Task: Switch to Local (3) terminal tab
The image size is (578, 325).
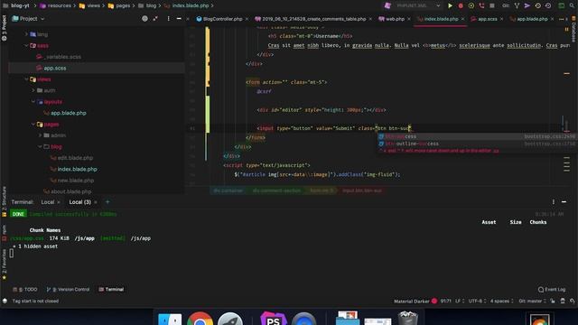Action: pos(80,202)
